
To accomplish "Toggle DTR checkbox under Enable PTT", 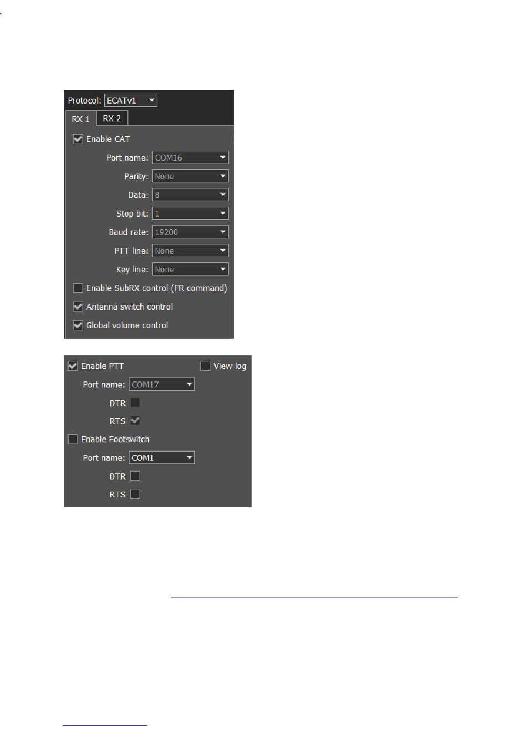I will (x=135, y=403).
